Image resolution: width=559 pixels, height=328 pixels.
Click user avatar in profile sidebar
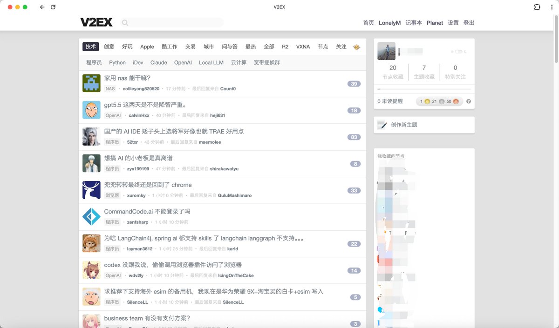[x=386, y=51]
